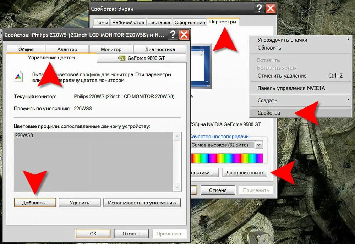This screenshot has height=244, width=355.
Task: Click Самое высокое (32 бита) combo box
Action: (x=227, y=145)
